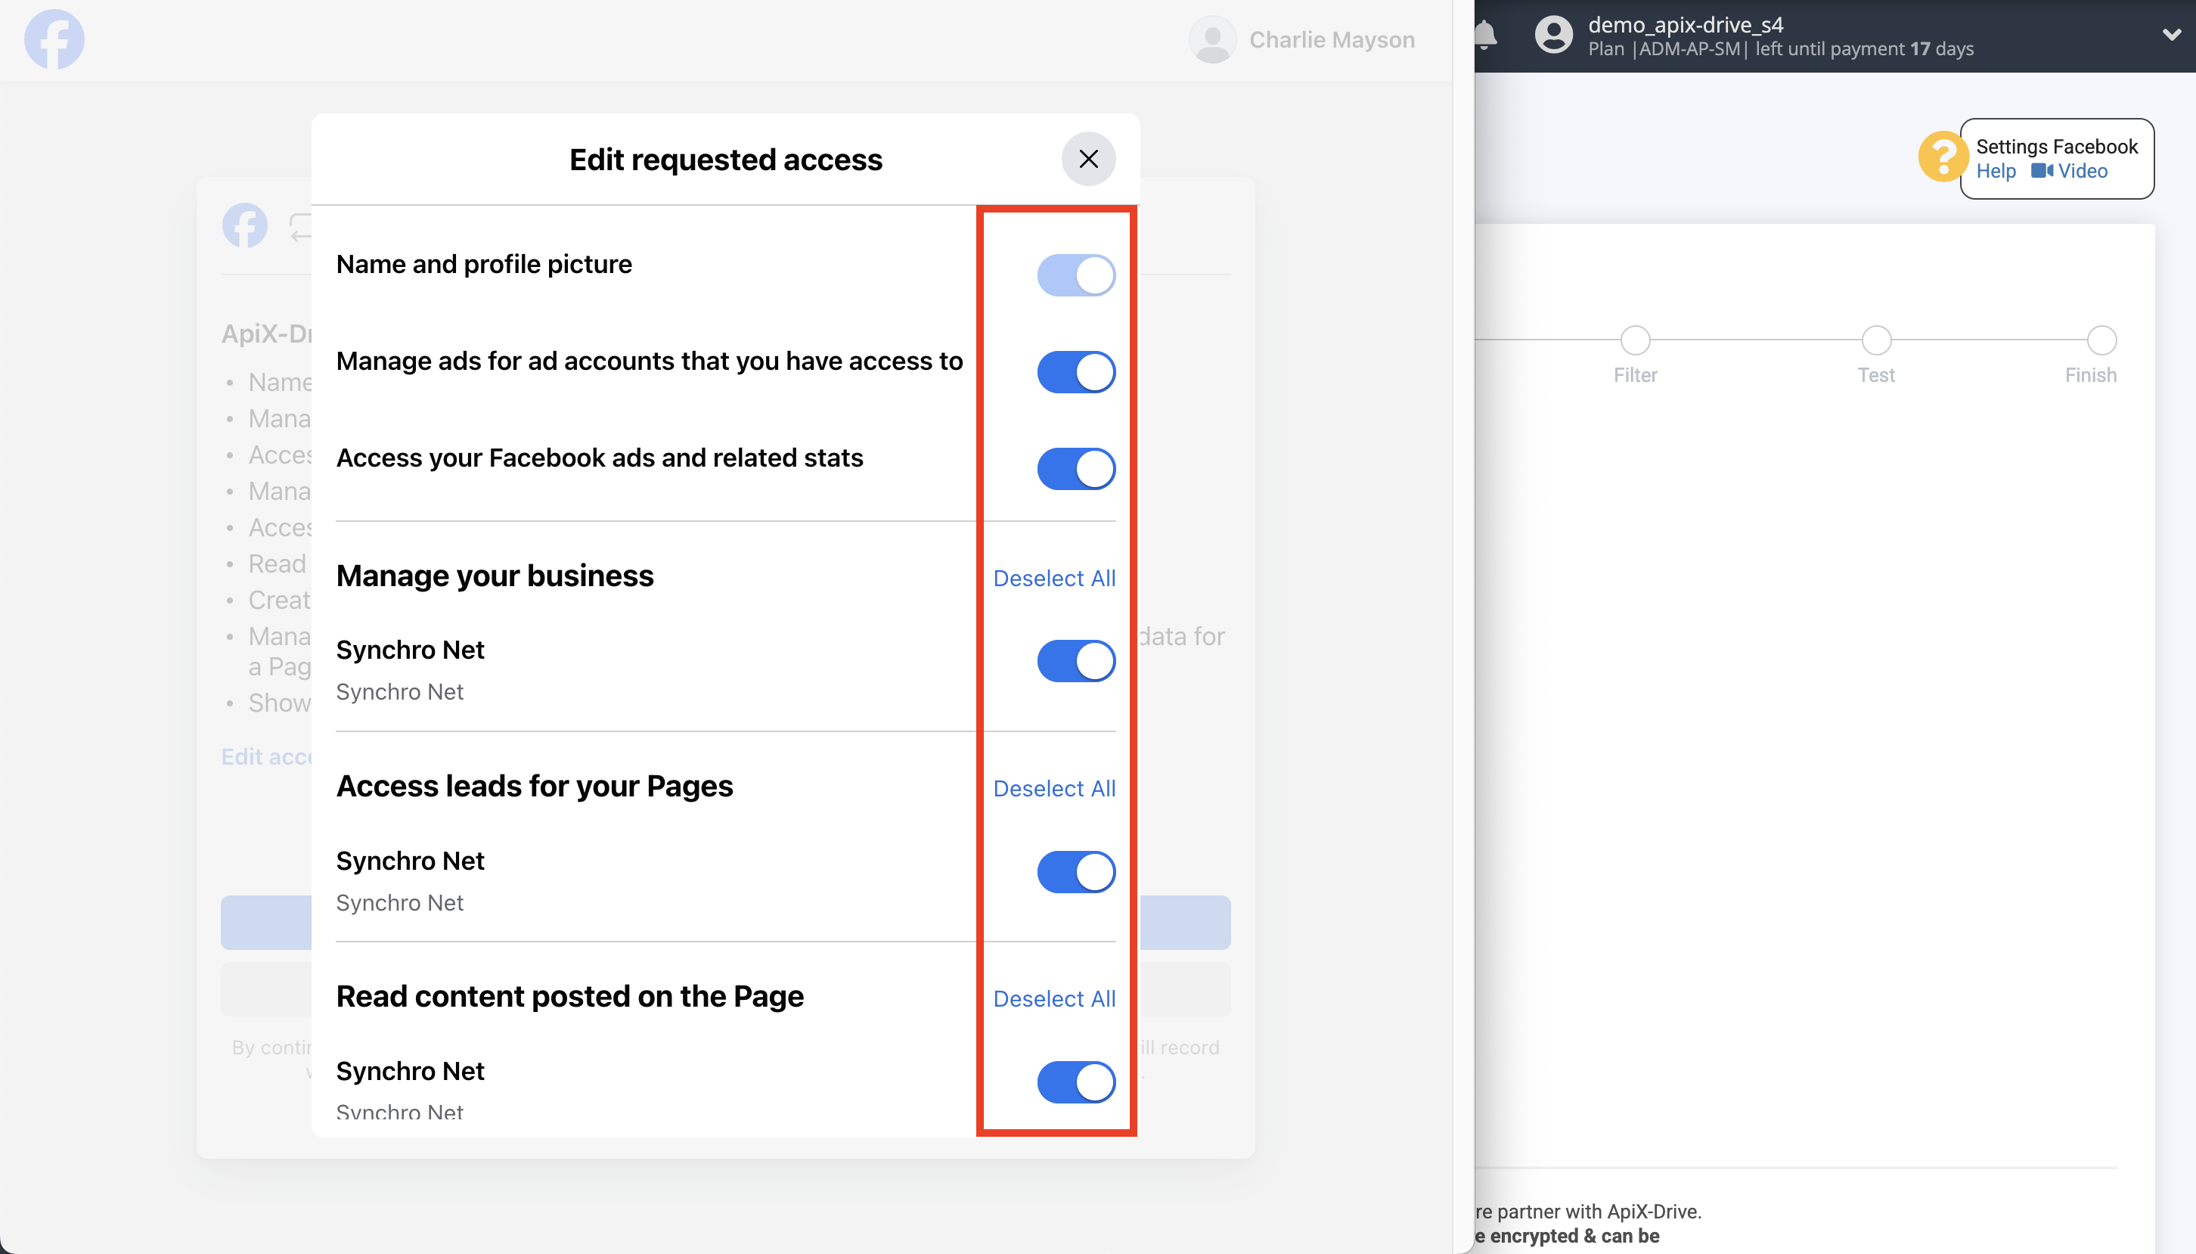Disable Synchro Net under Manage your business

(x=1076, y=660)
